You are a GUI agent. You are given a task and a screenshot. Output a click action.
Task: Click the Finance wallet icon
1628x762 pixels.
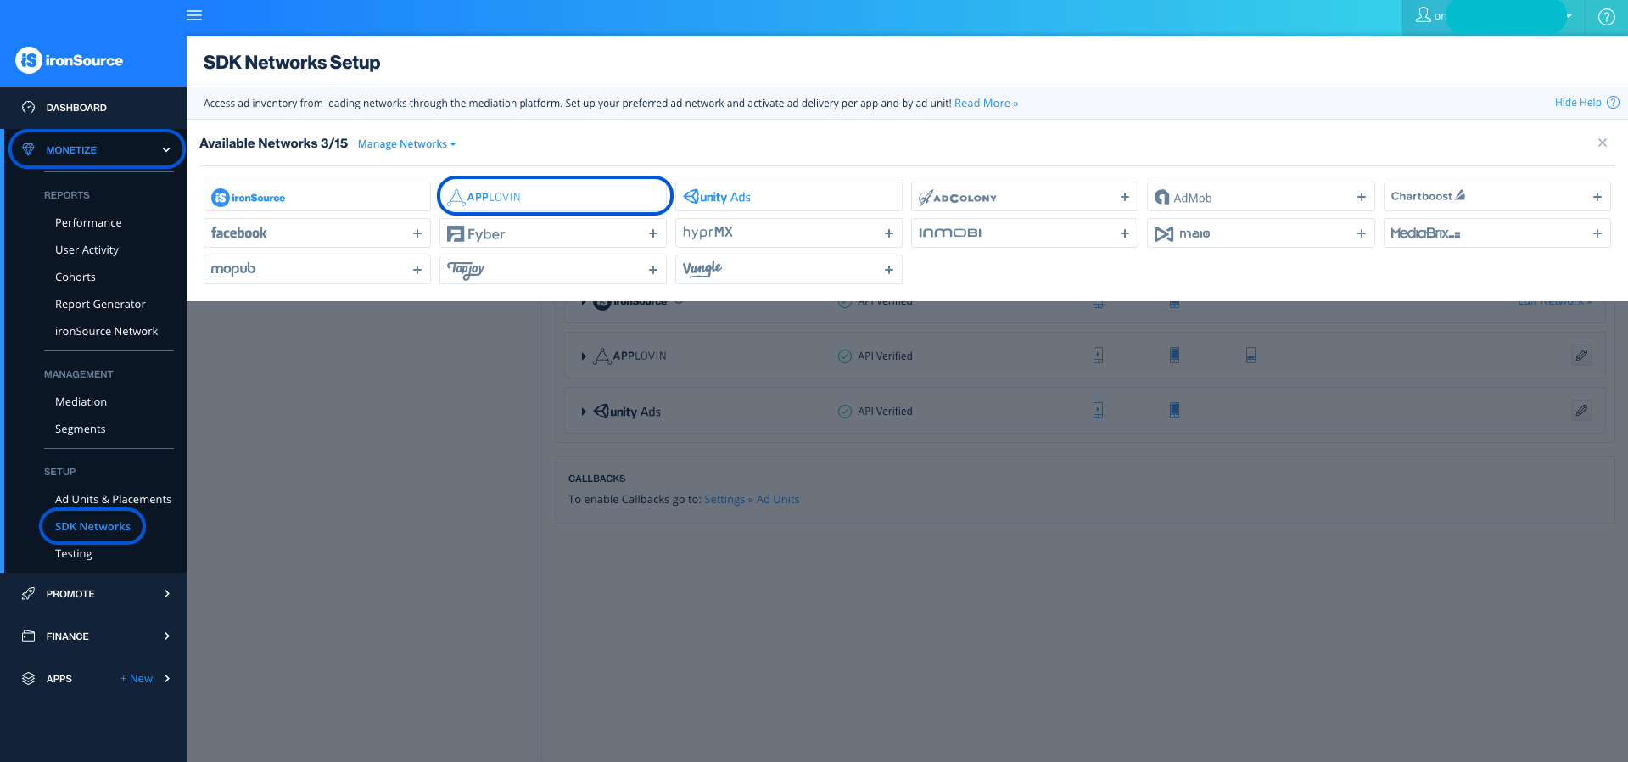point(28,636)
